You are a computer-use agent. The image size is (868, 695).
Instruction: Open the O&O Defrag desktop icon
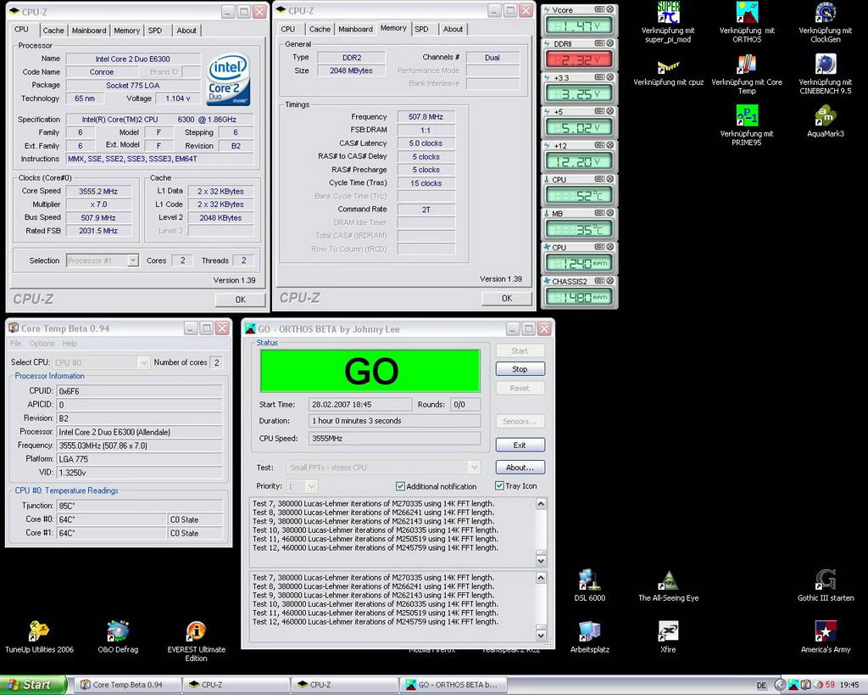[x=118, y=636]
